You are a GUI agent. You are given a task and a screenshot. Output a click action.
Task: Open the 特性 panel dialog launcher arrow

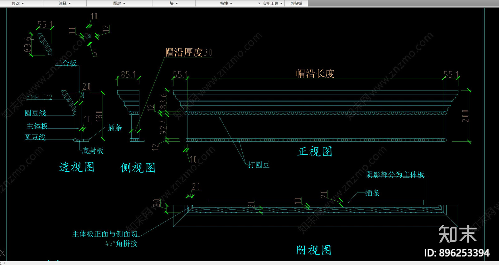[x=259, y=3]
